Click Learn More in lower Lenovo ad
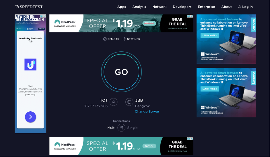 pyautogui.click(x=209, y=89)
